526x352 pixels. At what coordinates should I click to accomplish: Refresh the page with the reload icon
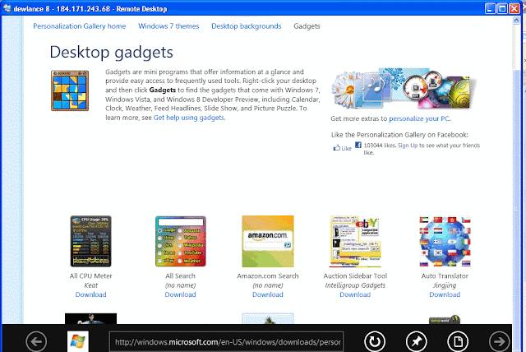pyautogui.click(x=375, y=341)
